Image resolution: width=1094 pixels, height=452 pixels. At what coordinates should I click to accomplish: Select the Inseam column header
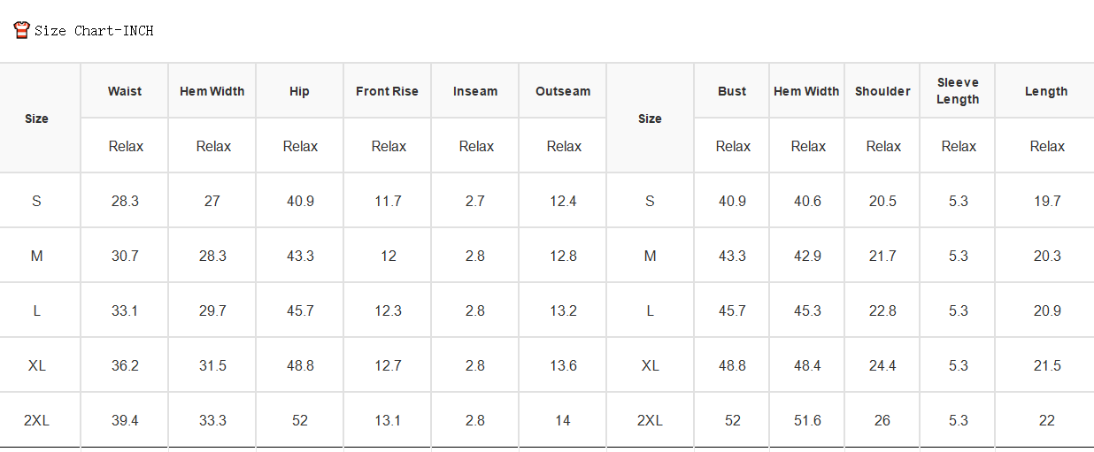[x=475, y=91]
